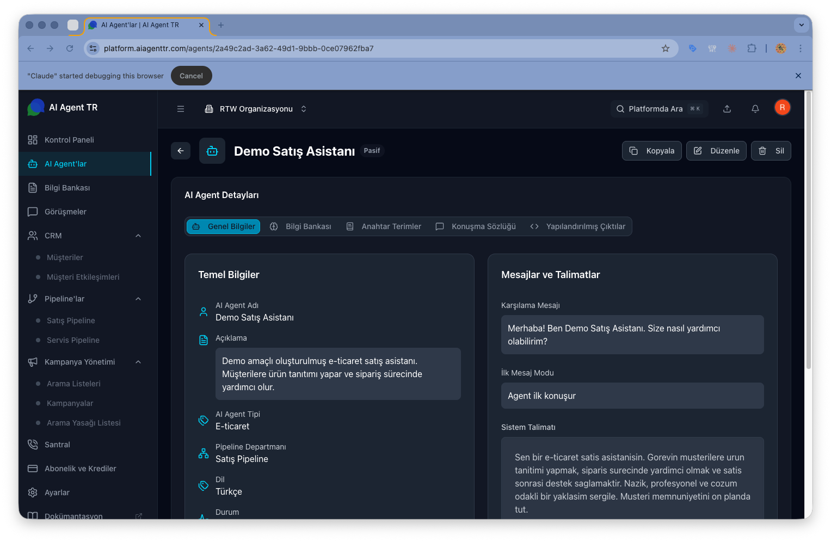
Task: Open the RTW Organizasyonu organization switcher
Action: (256, 109)
